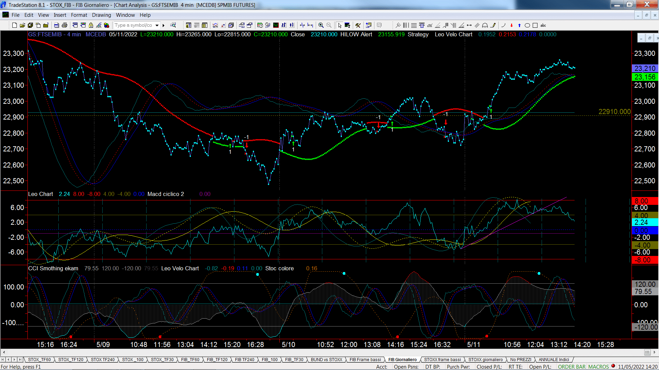Screen dimensions: 659x370
Task: Open the Format menu
Action: 79,15
